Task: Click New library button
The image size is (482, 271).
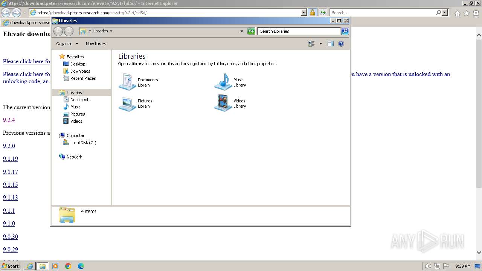Action: click(x=96, y=44)
